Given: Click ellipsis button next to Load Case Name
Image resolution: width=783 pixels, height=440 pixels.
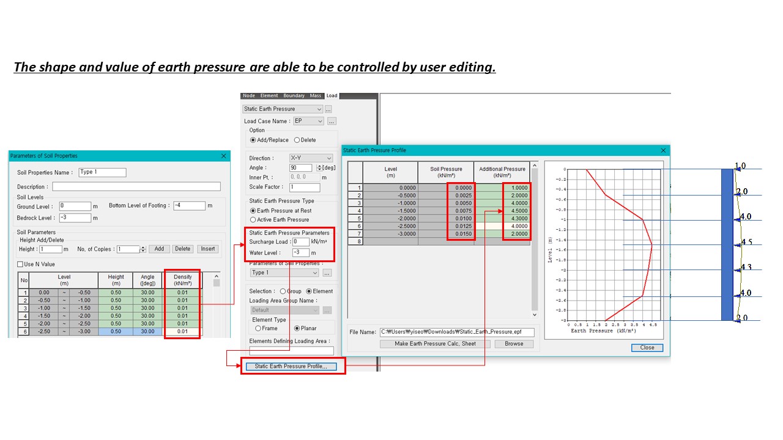Looking at the screenshot, I should point(332,121).
